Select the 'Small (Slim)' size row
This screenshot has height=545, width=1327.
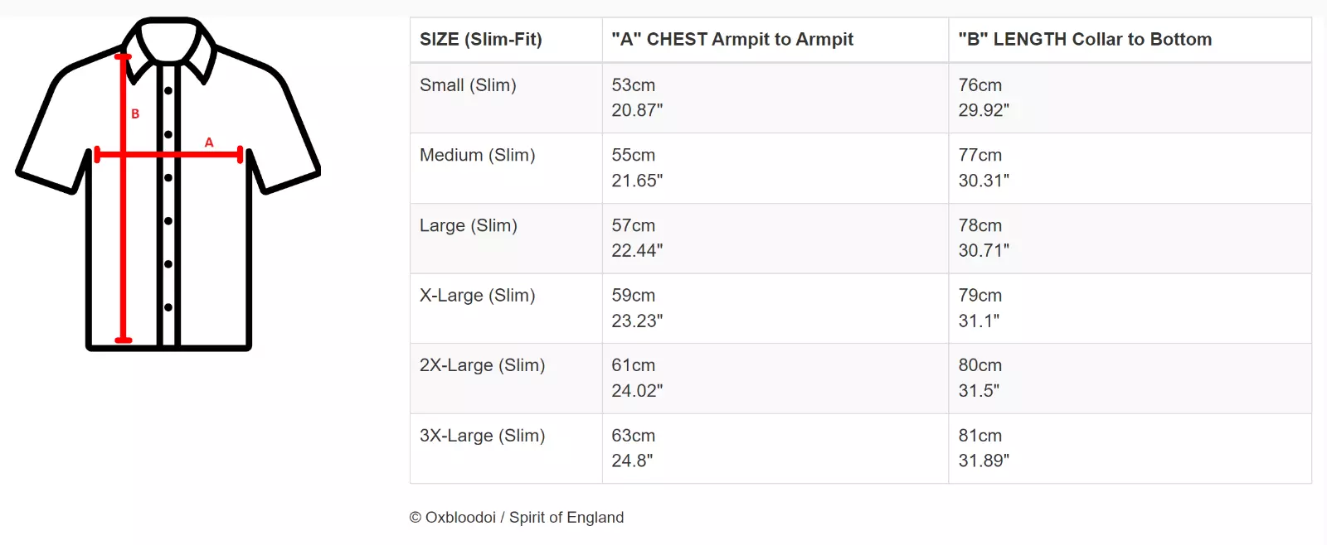tap(861, 98)
